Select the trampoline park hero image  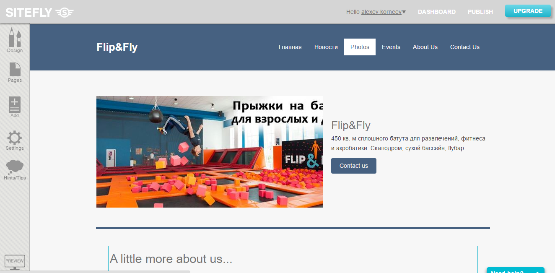(210, 152)
